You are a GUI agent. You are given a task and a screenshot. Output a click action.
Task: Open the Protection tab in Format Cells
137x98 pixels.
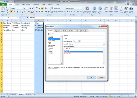point(84,31)
